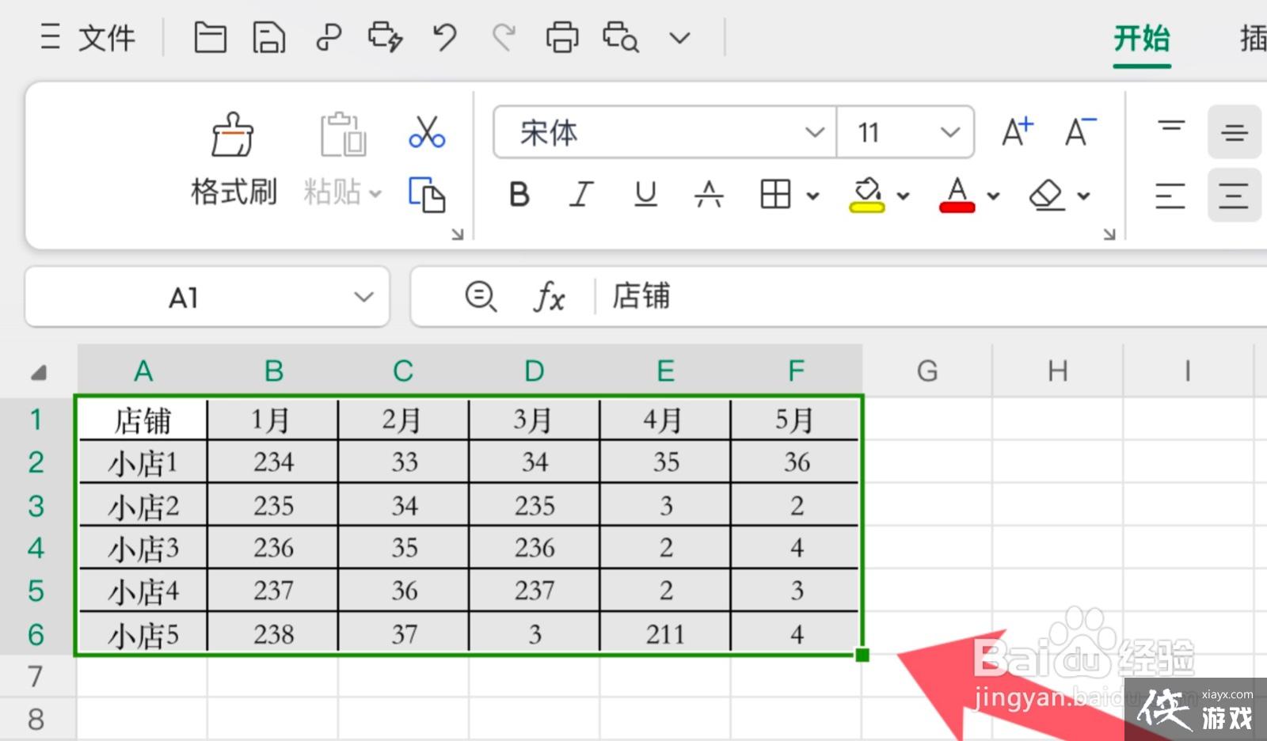Apply borders with the grid icon

[x=775, y=194]
